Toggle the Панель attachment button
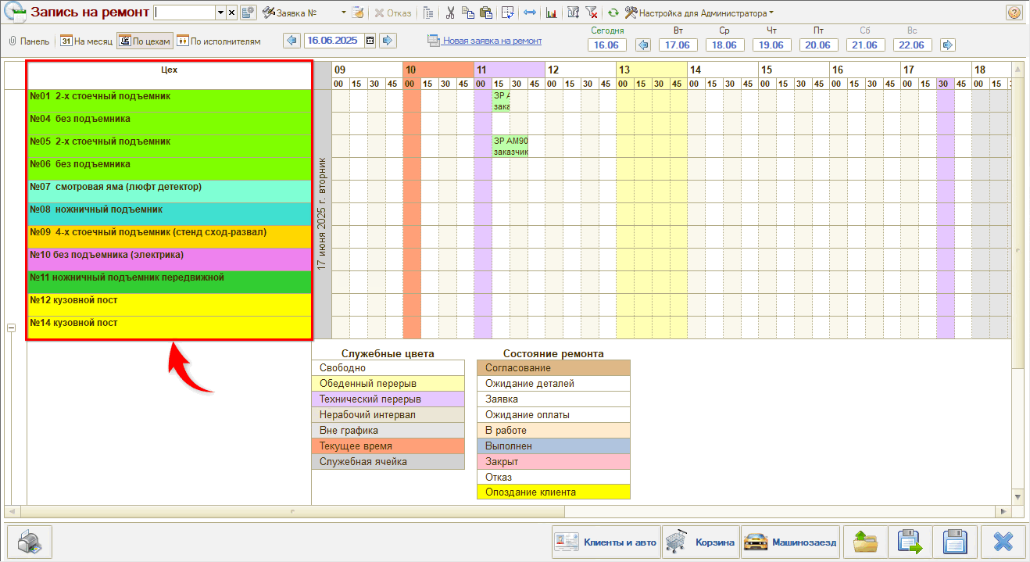This screenshot has width=1030, height=562. coord(29,41)
